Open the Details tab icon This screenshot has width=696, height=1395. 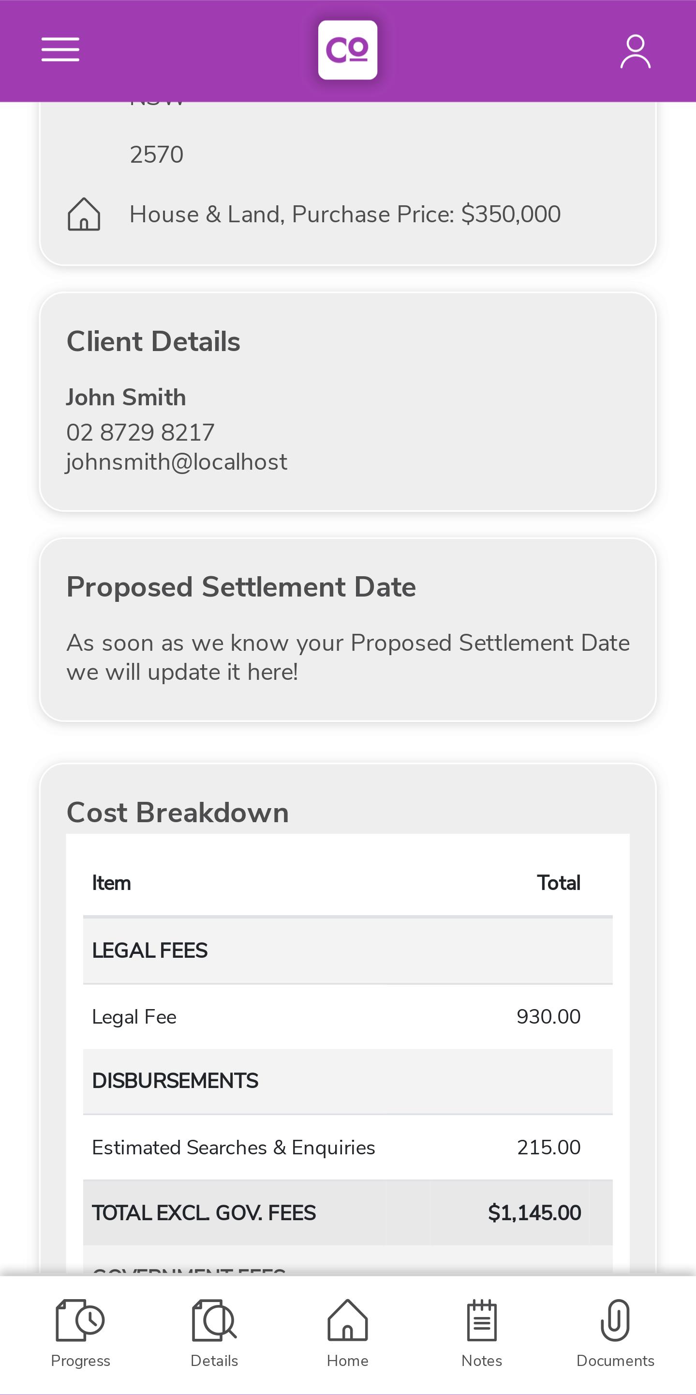click(x=214, y=1320)
